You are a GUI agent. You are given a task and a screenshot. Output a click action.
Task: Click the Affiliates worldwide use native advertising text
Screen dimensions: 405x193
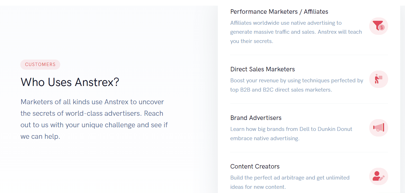pyautogui.click(x=296, y=32)
